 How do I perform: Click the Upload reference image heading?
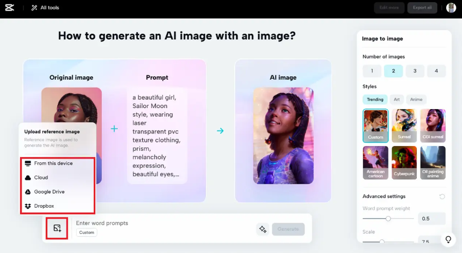coord(52,131)
